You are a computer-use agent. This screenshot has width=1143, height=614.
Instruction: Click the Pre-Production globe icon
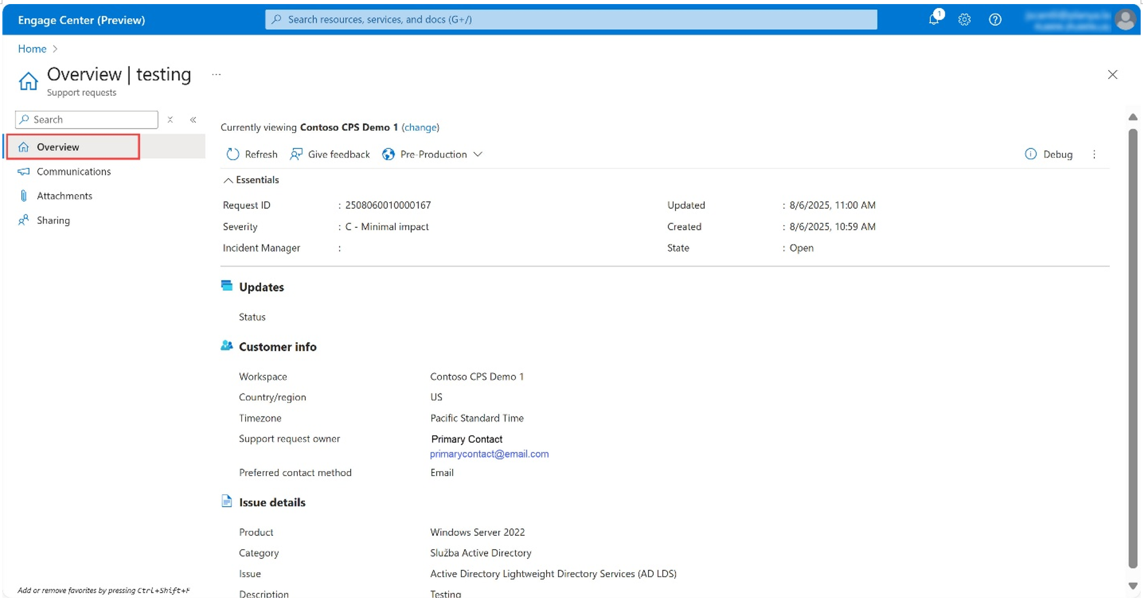point(388,154)
